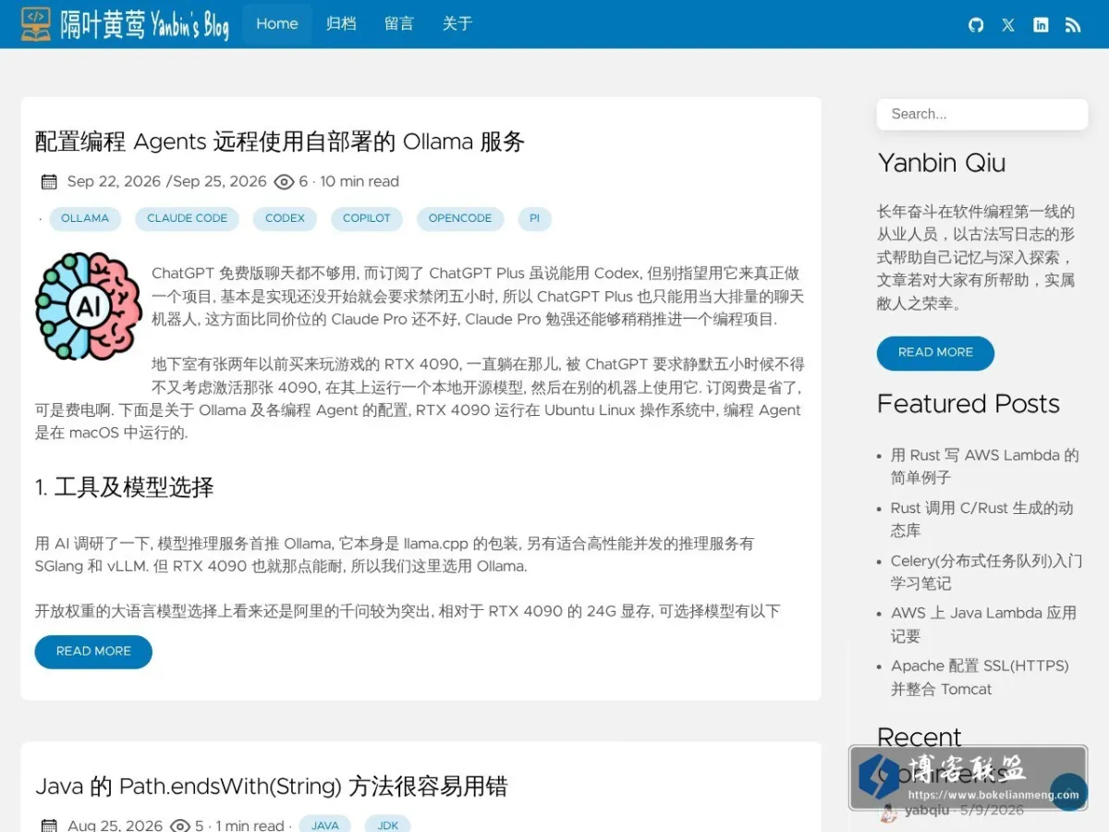Image resolution: width=1109 pixels, height=832 pixels.
Task: Click the calendar icon beside Sep 22, 2026
Action: [x=49, y=182]
